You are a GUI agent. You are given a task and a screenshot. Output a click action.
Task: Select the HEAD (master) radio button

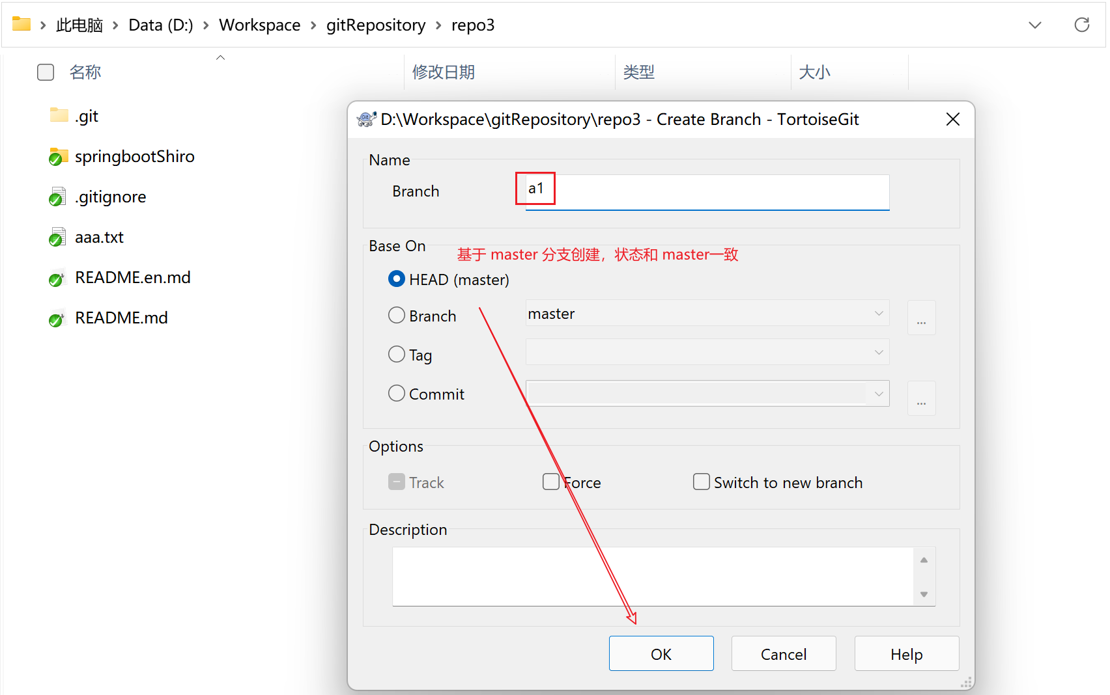[x=397, y=279]
